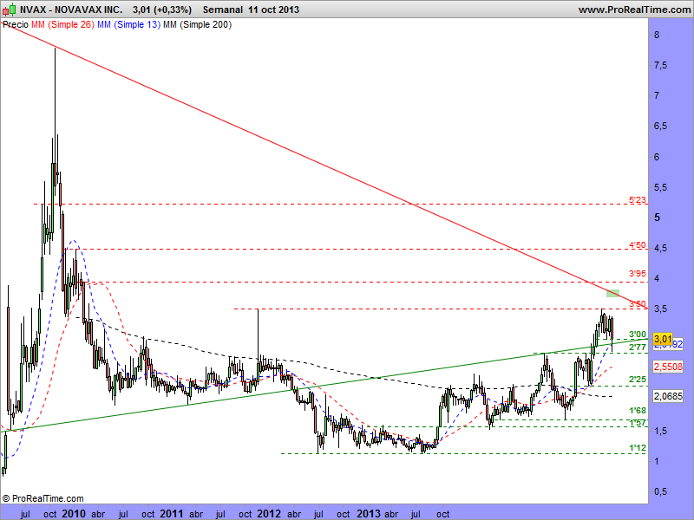694x520 pixels.
Task: Click the 5,5 value on price axis
Action: point(660,187)
